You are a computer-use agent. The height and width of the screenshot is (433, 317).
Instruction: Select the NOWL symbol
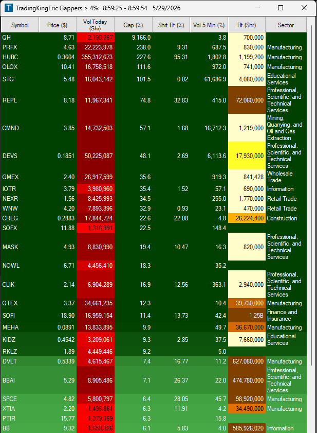click(11, 266)
